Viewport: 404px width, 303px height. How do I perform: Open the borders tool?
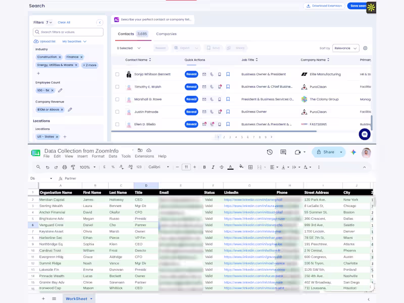[x=250, y=167]
